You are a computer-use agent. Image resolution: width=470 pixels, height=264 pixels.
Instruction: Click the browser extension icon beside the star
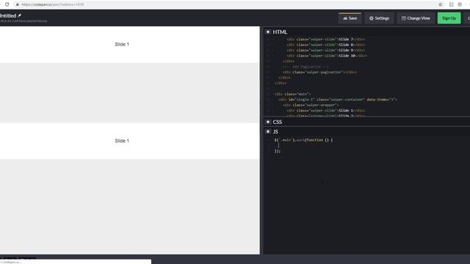451,4
